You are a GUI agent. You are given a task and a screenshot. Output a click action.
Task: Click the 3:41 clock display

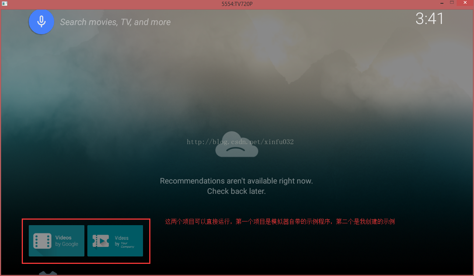429,19
